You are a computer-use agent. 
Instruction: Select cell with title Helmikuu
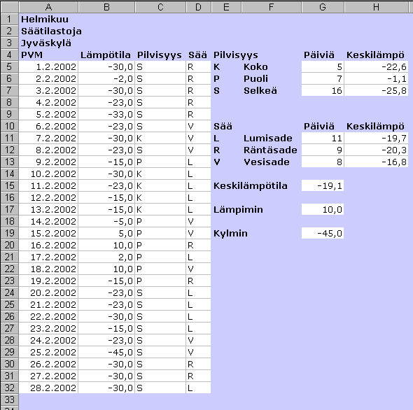coord(48,19)
